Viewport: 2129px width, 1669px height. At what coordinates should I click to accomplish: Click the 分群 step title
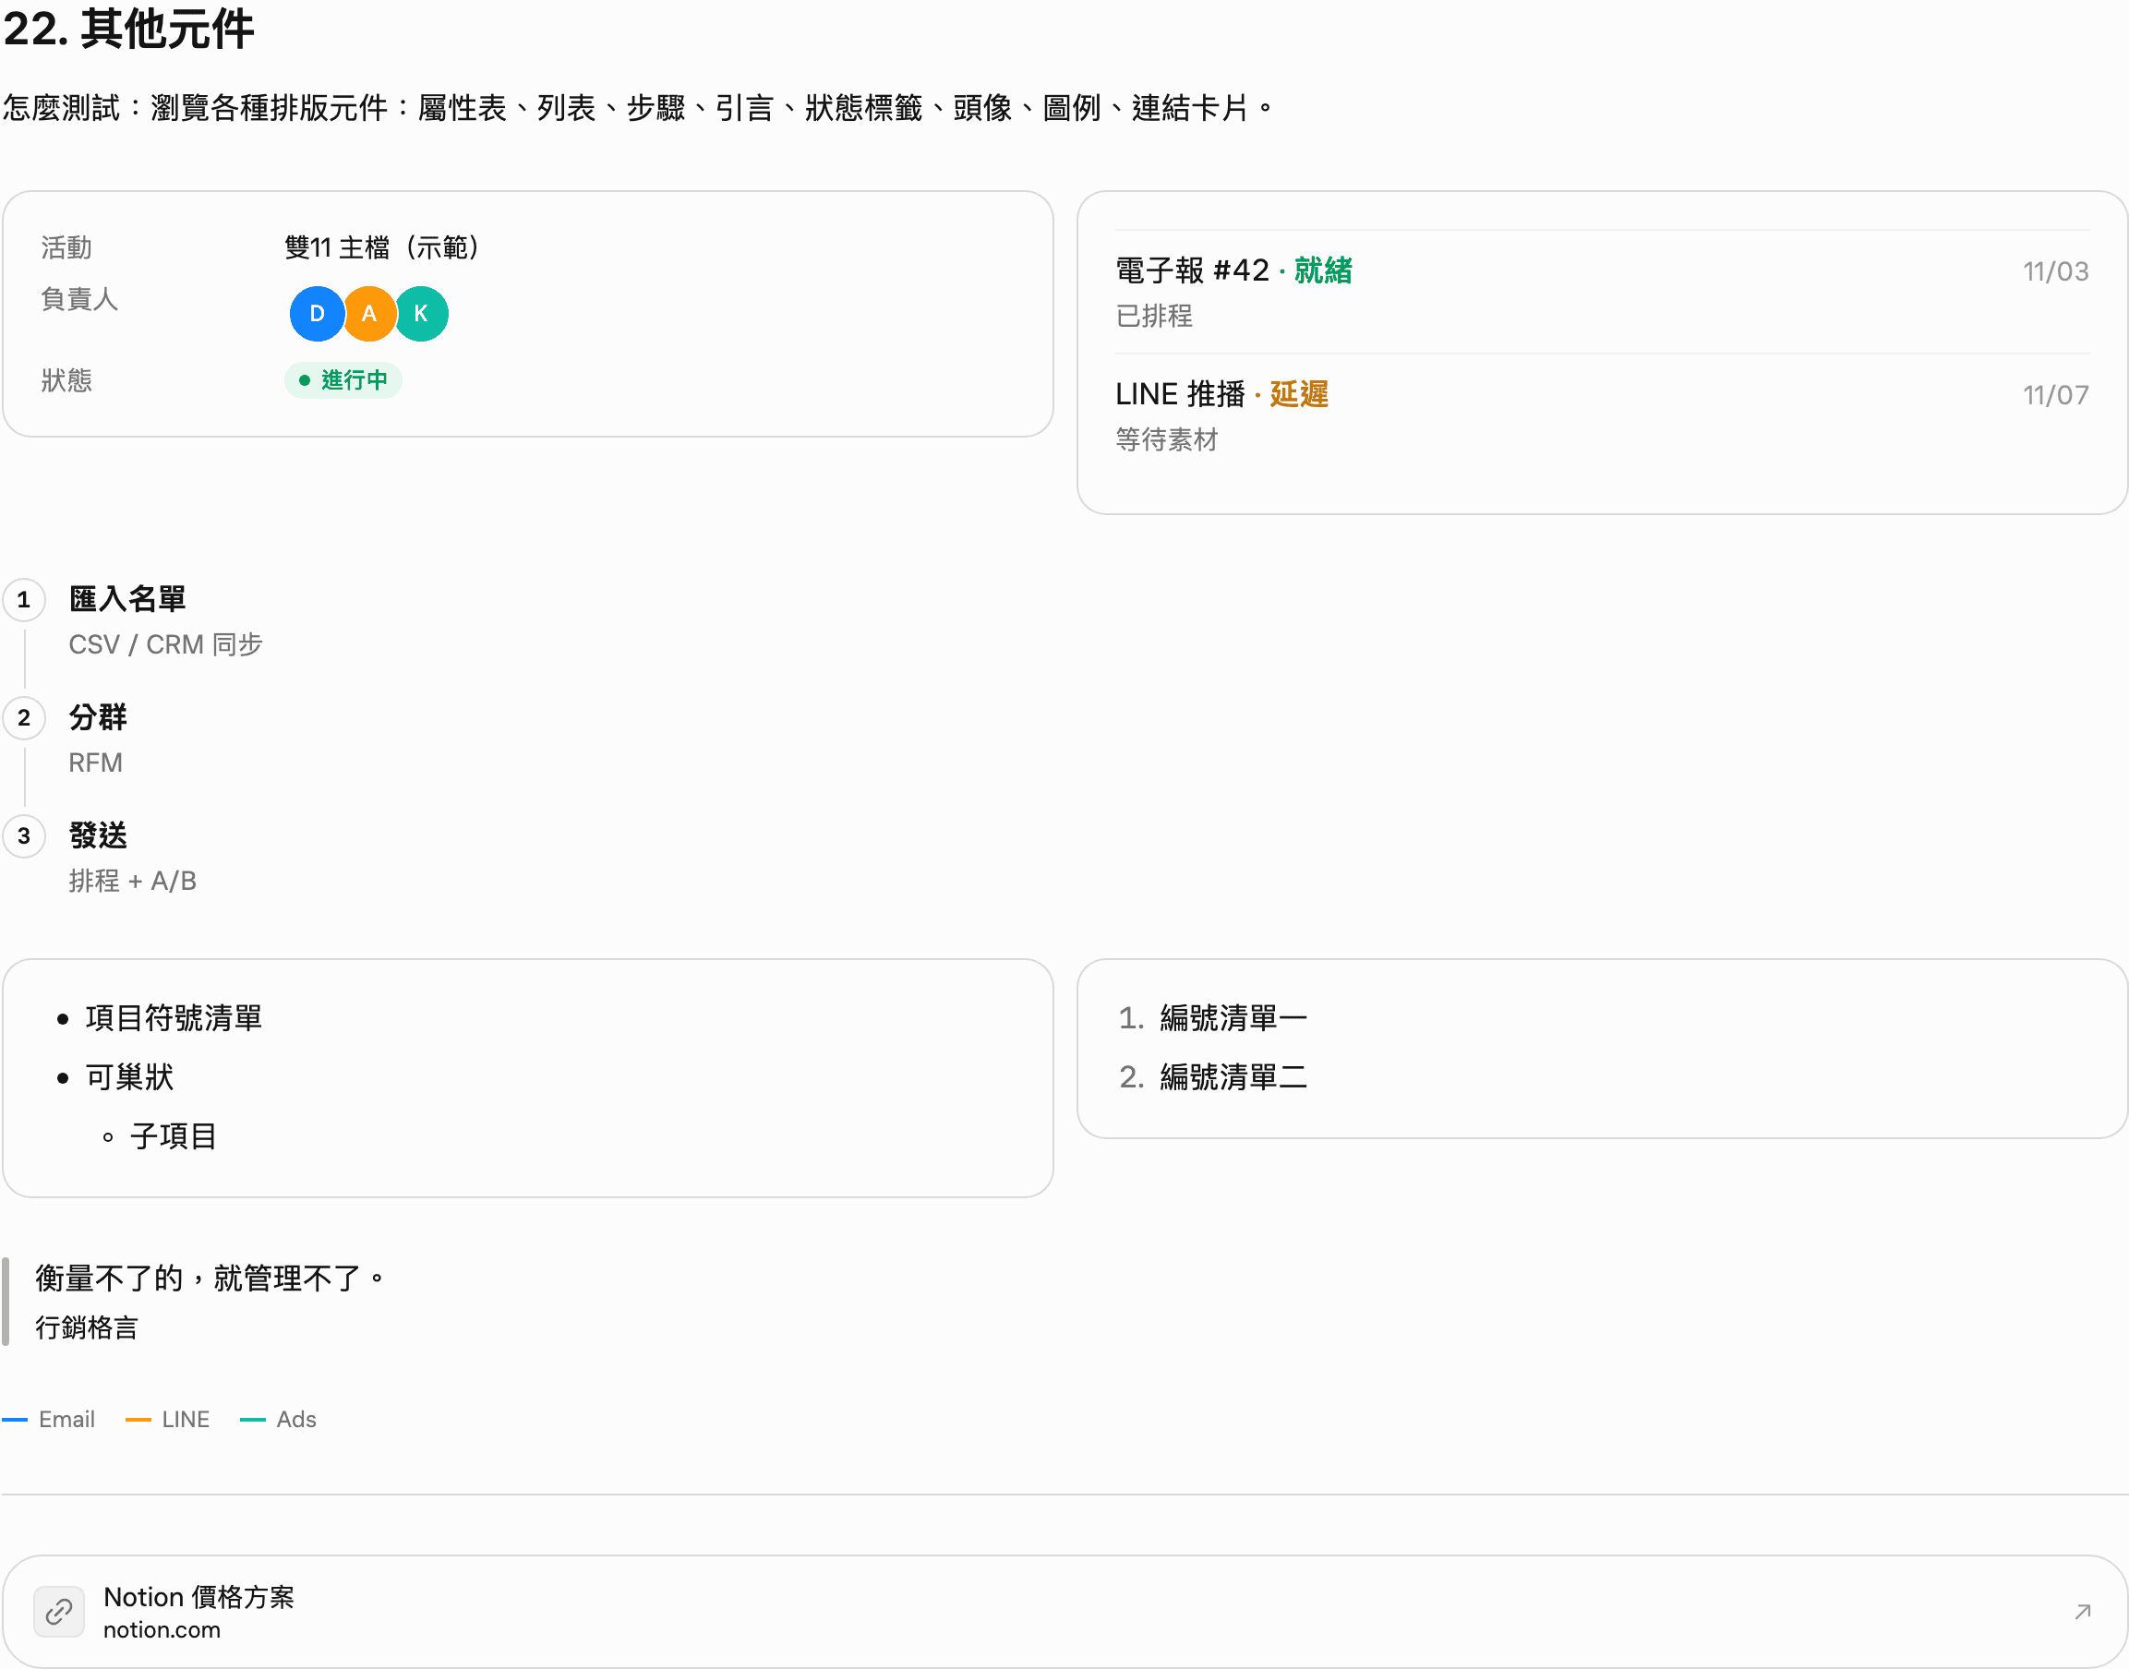coord(98,717)
